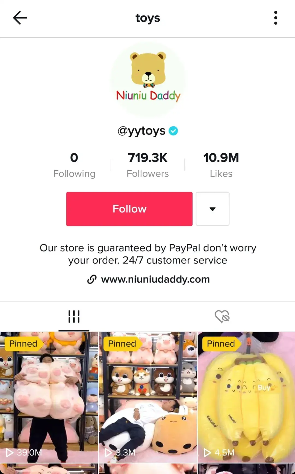295x474 pixels.
Task: Tap the Niuniu Daddy profile picture
Action: [148, 79]
